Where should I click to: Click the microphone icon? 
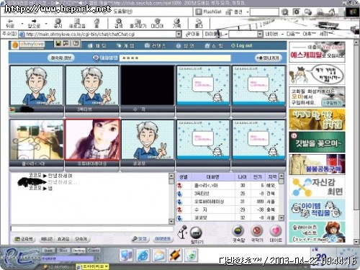pyautogui.click(x=182, y=232)
